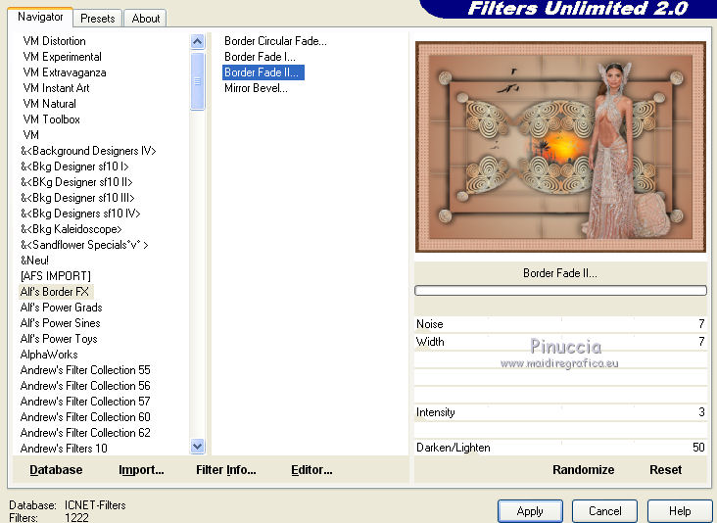This screenshot has height=523, width=717.
Task: Select Alf's Power Grads category
Action: pyautogui.click(x=62, y=308)
